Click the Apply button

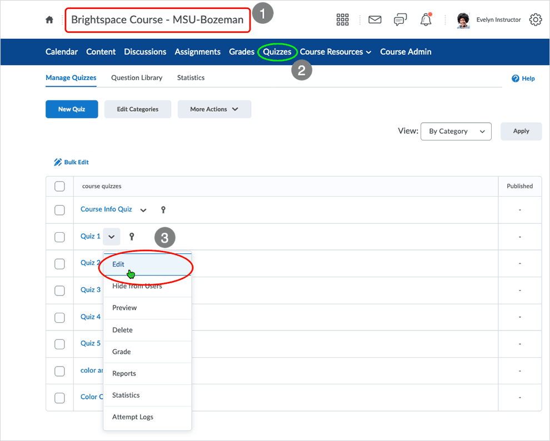(x=521, y=131)
